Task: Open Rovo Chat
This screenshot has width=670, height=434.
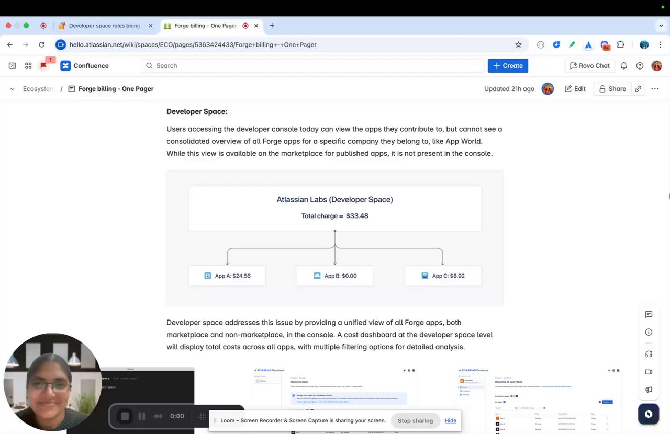Action: pos(589,66)
